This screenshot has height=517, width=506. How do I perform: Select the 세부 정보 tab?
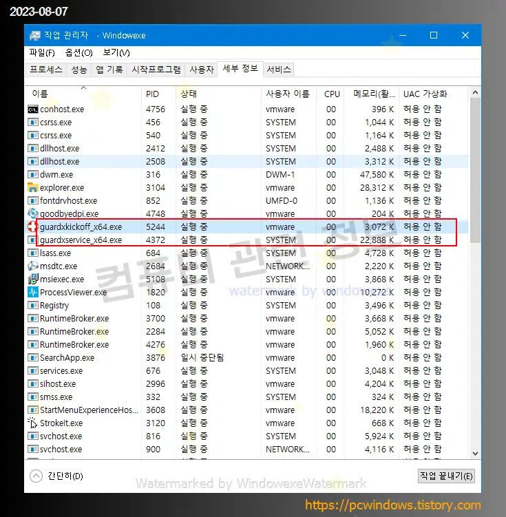click(240, 69)
